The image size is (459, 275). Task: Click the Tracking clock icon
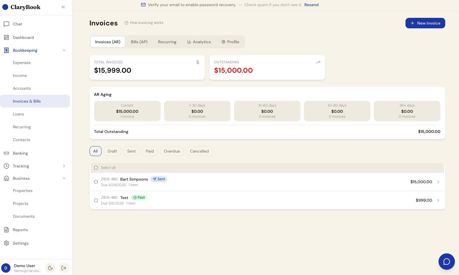[x=6, y=166]
